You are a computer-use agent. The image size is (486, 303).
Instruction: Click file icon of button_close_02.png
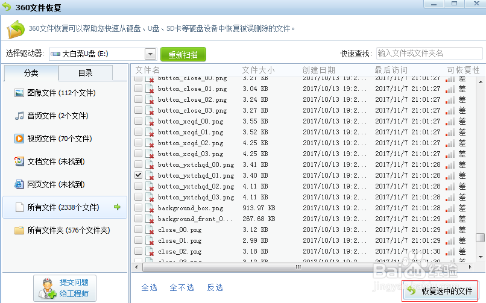click(150, 99)
